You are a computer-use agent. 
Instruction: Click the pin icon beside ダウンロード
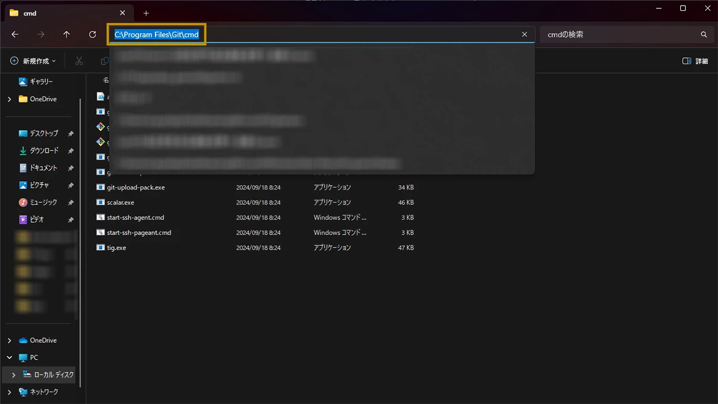71,151
